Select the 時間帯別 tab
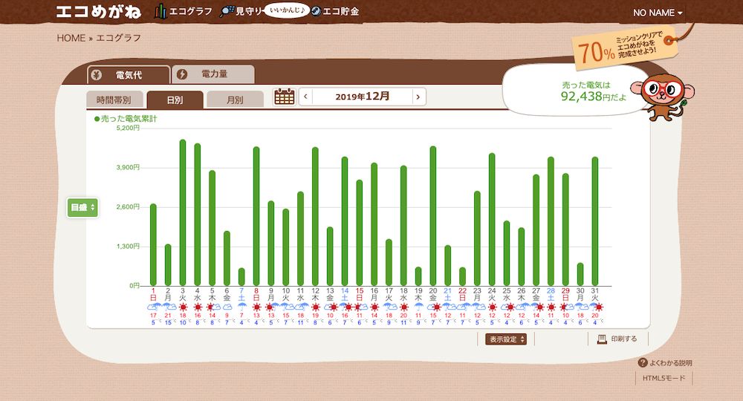Viewport: 743px width, 401px height. (114, 100)
